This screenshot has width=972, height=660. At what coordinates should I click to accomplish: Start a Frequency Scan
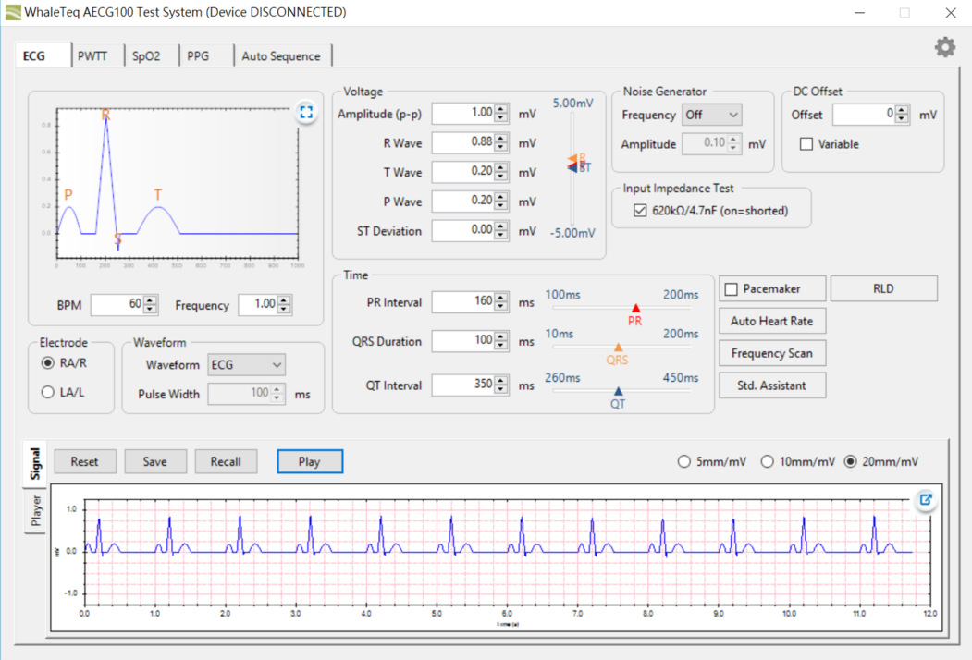[x=771, y=352]
